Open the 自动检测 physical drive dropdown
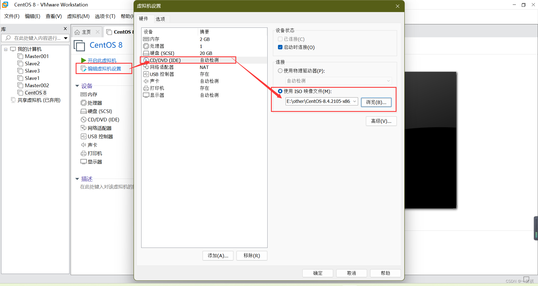The width and height of the screenshot is (538, 286). click(x=388, y=81)
